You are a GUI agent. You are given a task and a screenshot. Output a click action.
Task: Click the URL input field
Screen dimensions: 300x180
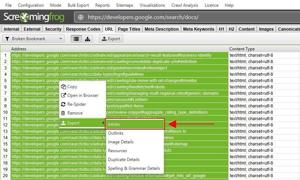point(191,17)
